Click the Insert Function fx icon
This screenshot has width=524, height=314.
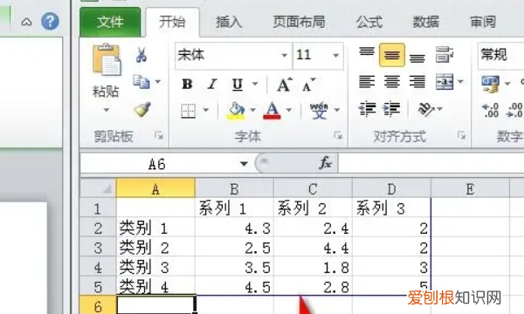[325, 163]
